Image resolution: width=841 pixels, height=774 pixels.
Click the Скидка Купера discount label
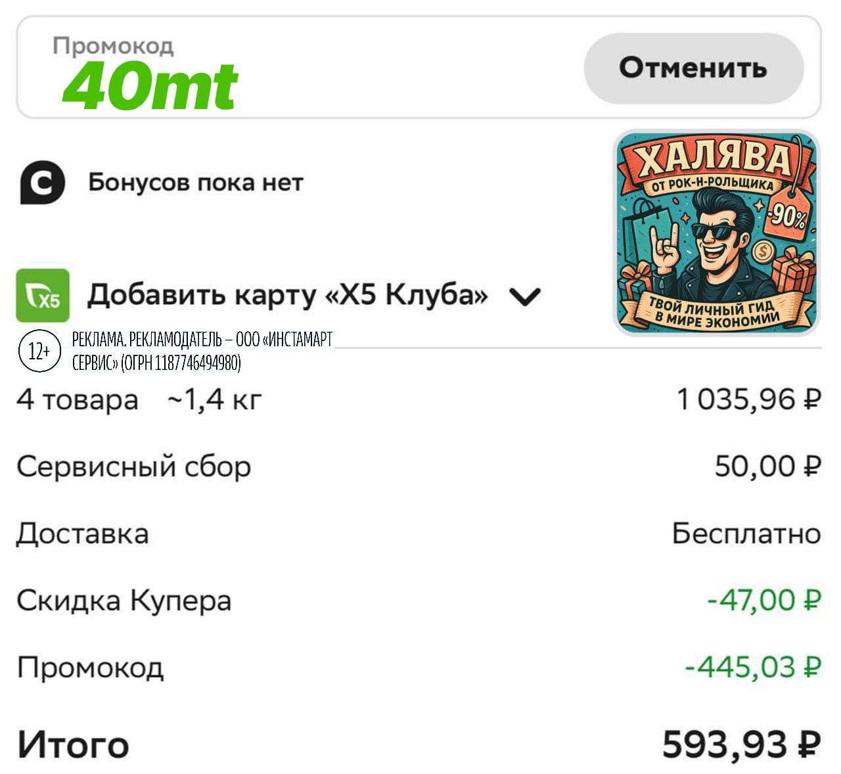click(x=124, y=601)
